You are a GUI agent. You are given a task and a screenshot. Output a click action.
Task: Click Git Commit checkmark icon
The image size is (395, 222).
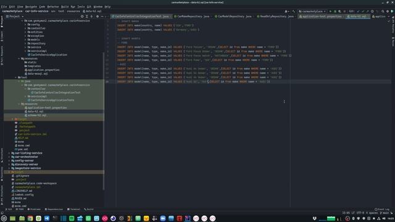(x=363, y=11)
